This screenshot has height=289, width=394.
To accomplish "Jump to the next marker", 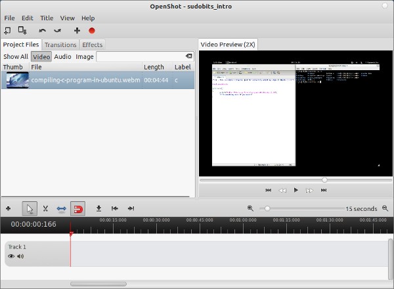I will click(x=131, y=208).
